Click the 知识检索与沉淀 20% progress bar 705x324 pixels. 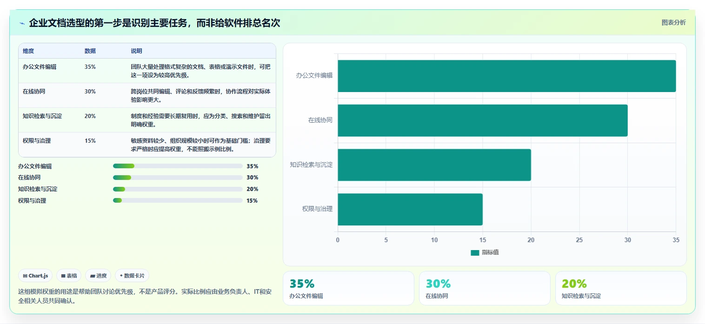pyautogui.click(x=178, y=189)
